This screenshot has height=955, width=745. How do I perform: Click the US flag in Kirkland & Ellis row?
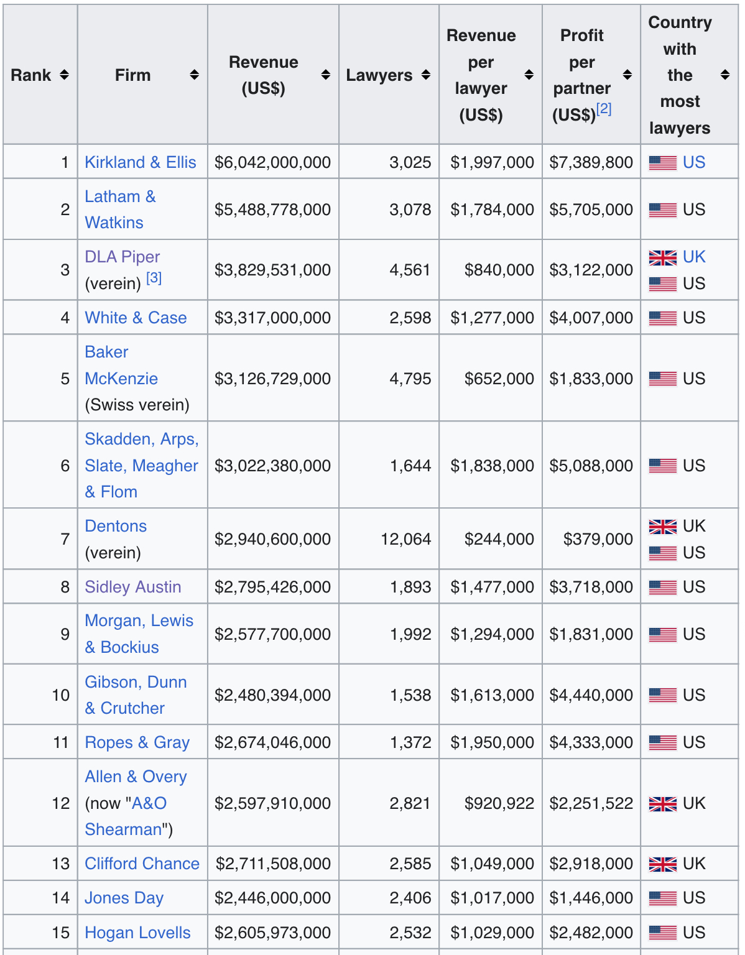pos(662,163)
